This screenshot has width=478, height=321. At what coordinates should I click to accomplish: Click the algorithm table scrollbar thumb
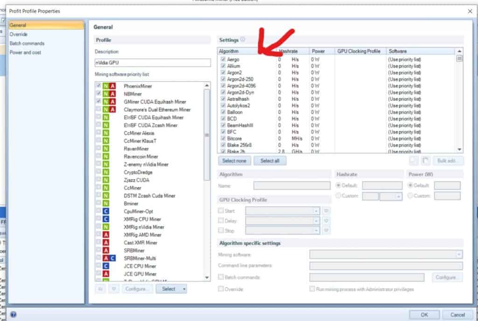point(459,58)
